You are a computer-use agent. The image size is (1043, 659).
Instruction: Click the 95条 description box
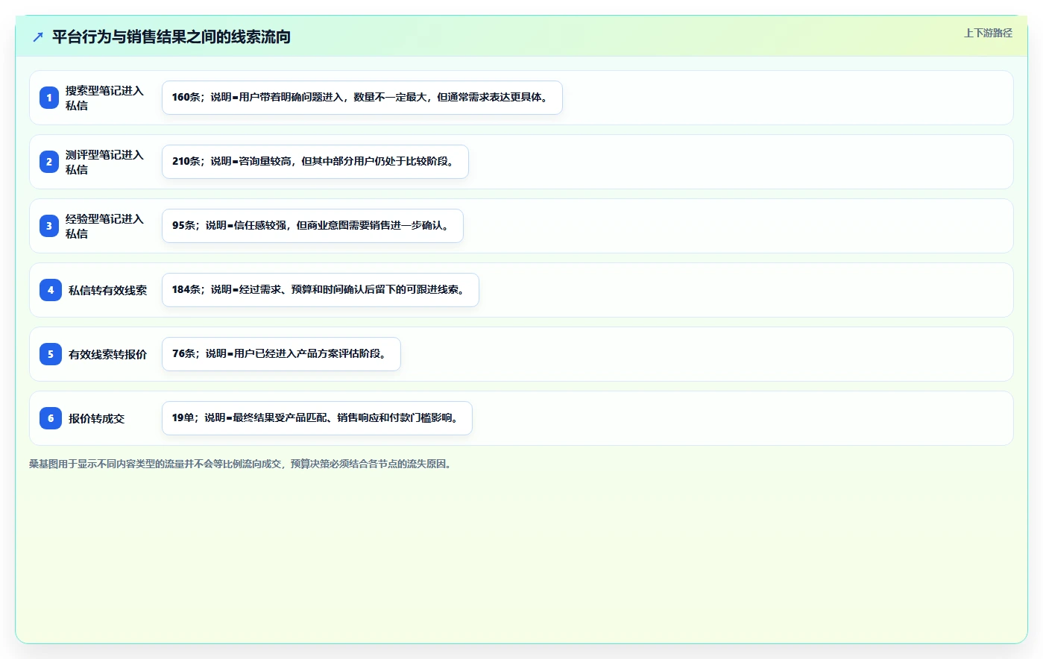pos(312,226)
